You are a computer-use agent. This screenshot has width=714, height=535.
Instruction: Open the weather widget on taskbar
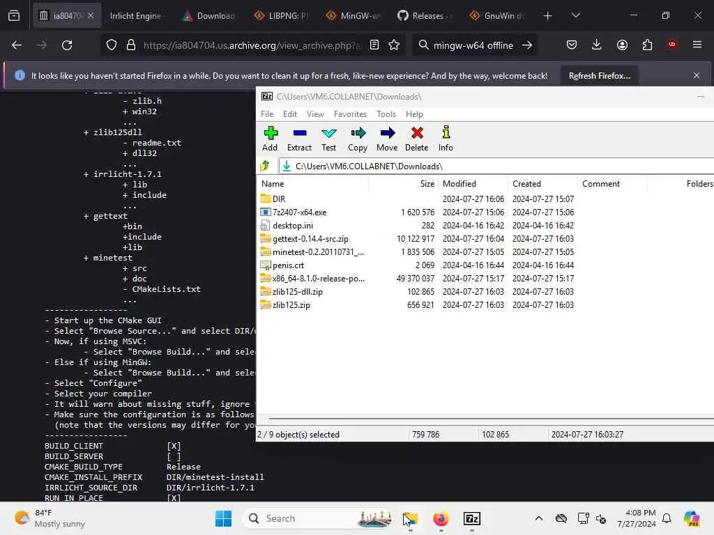point(50,518)
